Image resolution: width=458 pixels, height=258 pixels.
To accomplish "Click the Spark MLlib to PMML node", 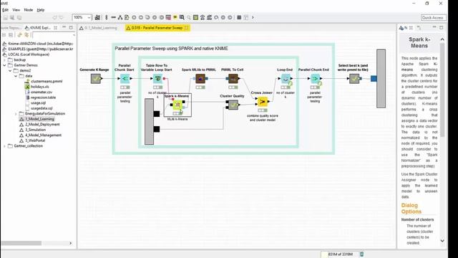I will pyautogui.click(x=200, y=78).
